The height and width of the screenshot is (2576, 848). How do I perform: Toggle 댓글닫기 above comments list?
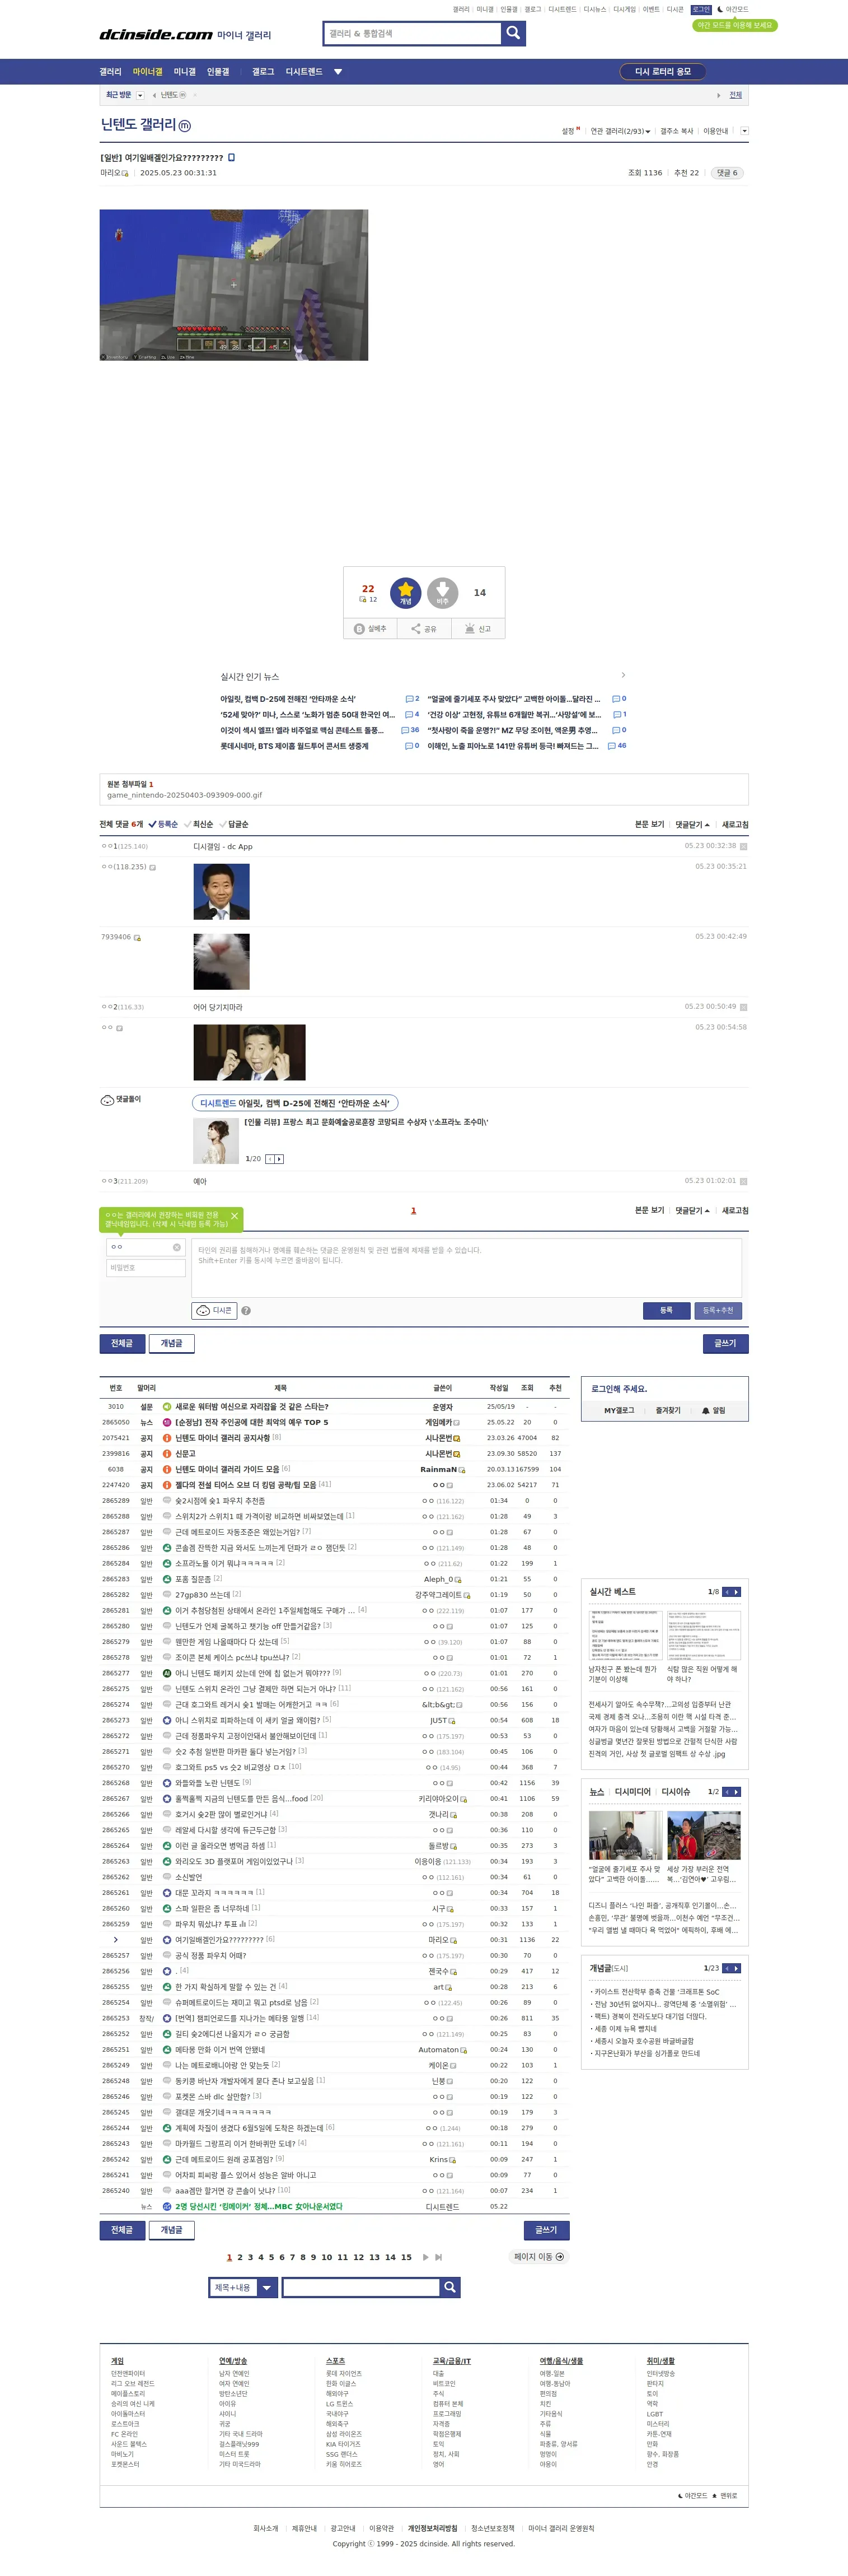692,824
